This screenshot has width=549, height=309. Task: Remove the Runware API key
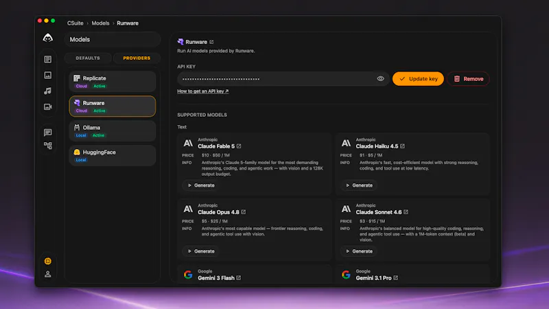[x=468, y=79]
